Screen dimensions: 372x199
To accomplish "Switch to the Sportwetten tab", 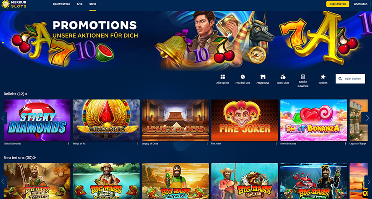I will [x=61, y=4].
